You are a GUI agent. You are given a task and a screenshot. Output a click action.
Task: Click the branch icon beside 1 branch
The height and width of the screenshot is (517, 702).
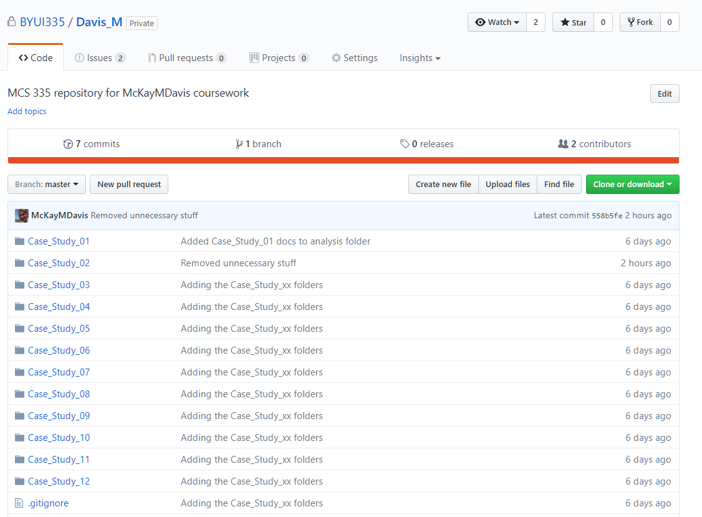(x=239, y=144)
